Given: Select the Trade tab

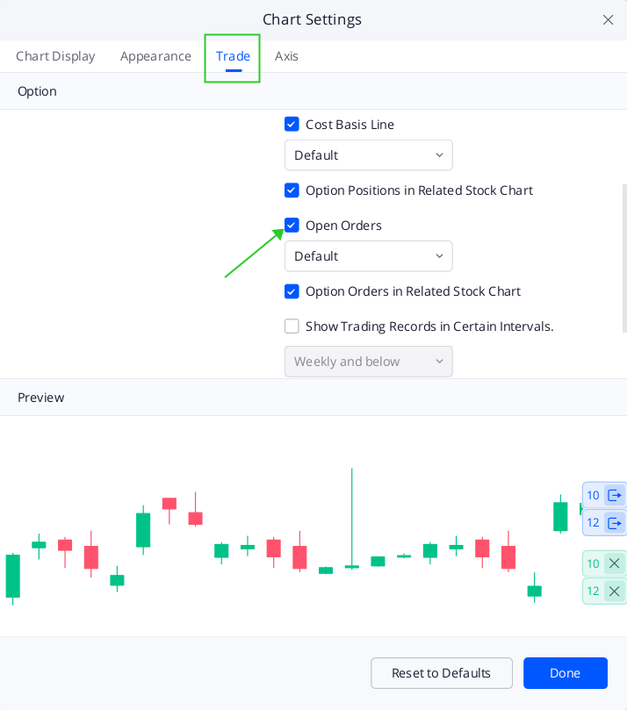Looking at the screenshot, I should pyautogui.click(x=232, y=56).
